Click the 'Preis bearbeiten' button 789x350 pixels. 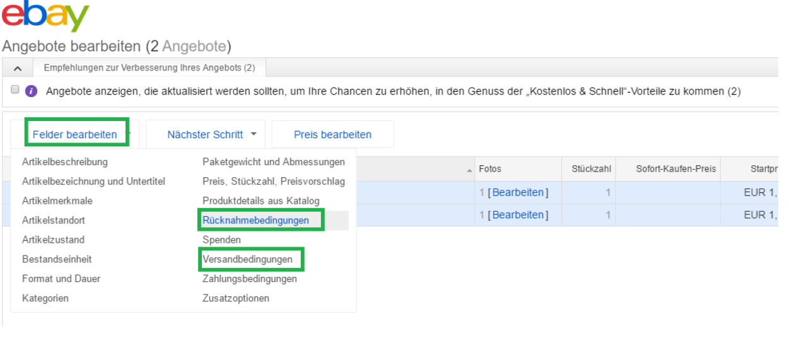(332, 134)
